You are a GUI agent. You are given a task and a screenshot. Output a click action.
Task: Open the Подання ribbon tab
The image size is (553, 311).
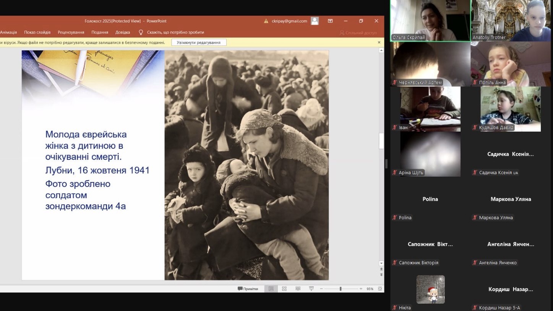click(100, 32)
